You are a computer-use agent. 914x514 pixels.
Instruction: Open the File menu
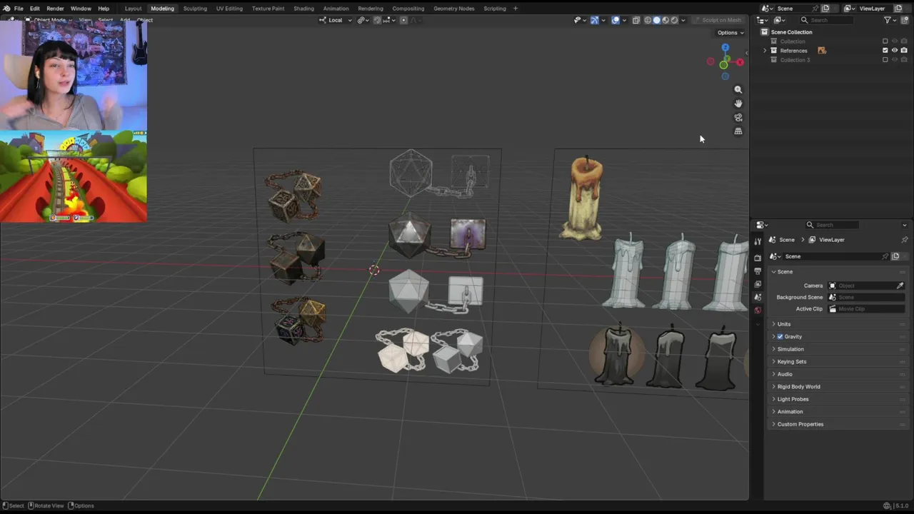point(19,9)
